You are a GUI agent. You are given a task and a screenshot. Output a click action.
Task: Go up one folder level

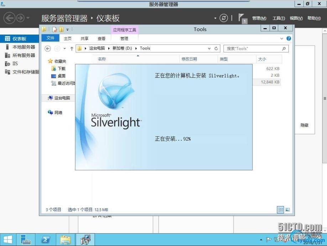(72, 49)
